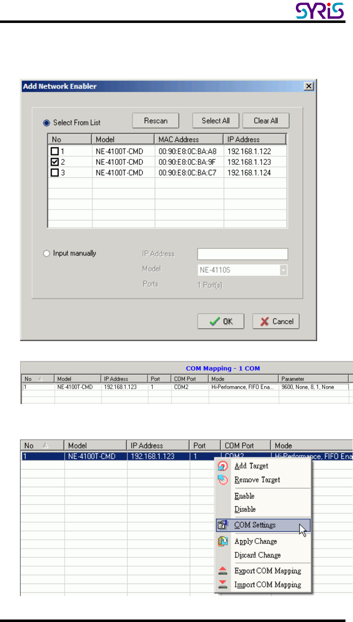Check the box for device number 3
The width and height of the screenshot is (353, 622).
(x=55, y=172)
